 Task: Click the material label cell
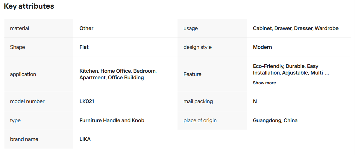point(39,28)
